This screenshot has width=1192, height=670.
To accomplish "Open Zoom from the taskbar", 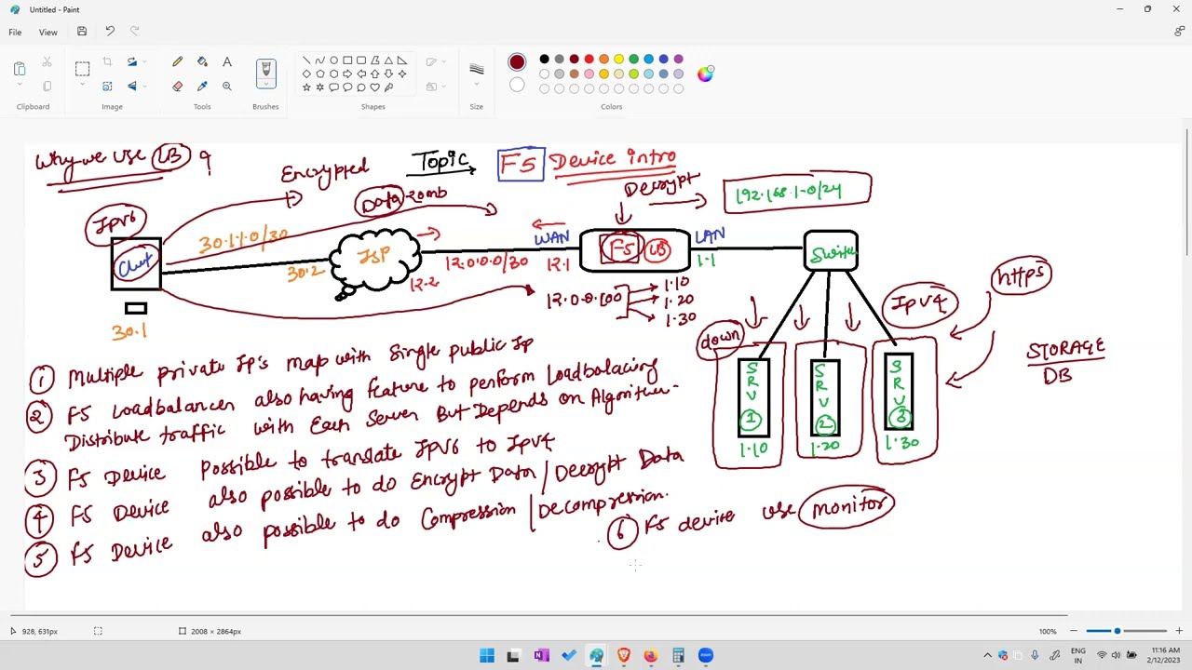I will pos(705,655).
